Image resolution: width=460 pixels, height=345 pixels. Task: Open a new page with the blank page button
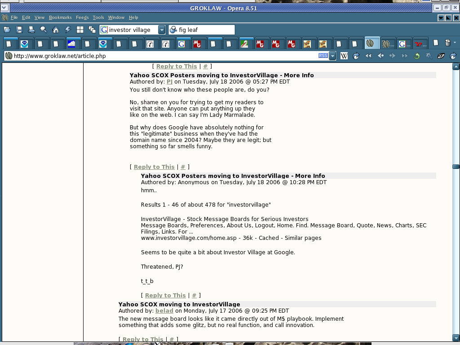436,43
